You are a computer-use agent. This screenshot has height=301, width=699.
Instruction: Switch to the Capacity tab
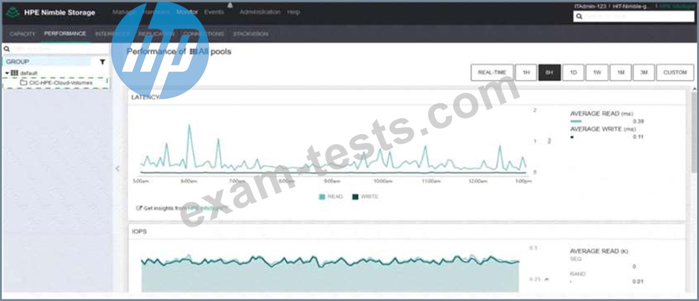(x=22, y=34)
